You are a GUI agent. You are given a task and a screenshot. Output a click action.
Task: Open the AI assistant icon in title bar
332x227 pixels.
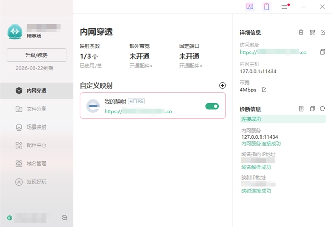tap(250, 7)
